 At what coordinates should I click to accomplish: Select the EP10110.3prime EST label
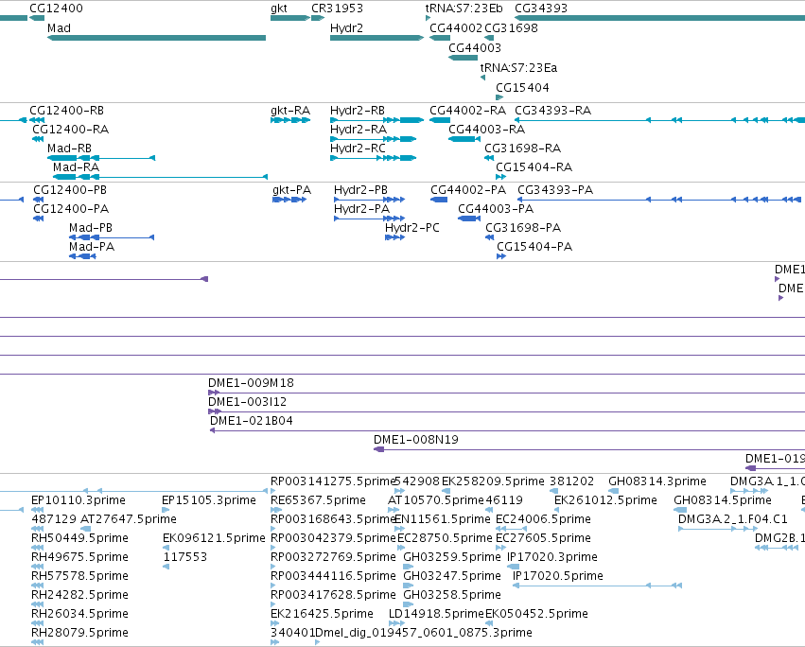pyautogui.click(x=78, y=500)
